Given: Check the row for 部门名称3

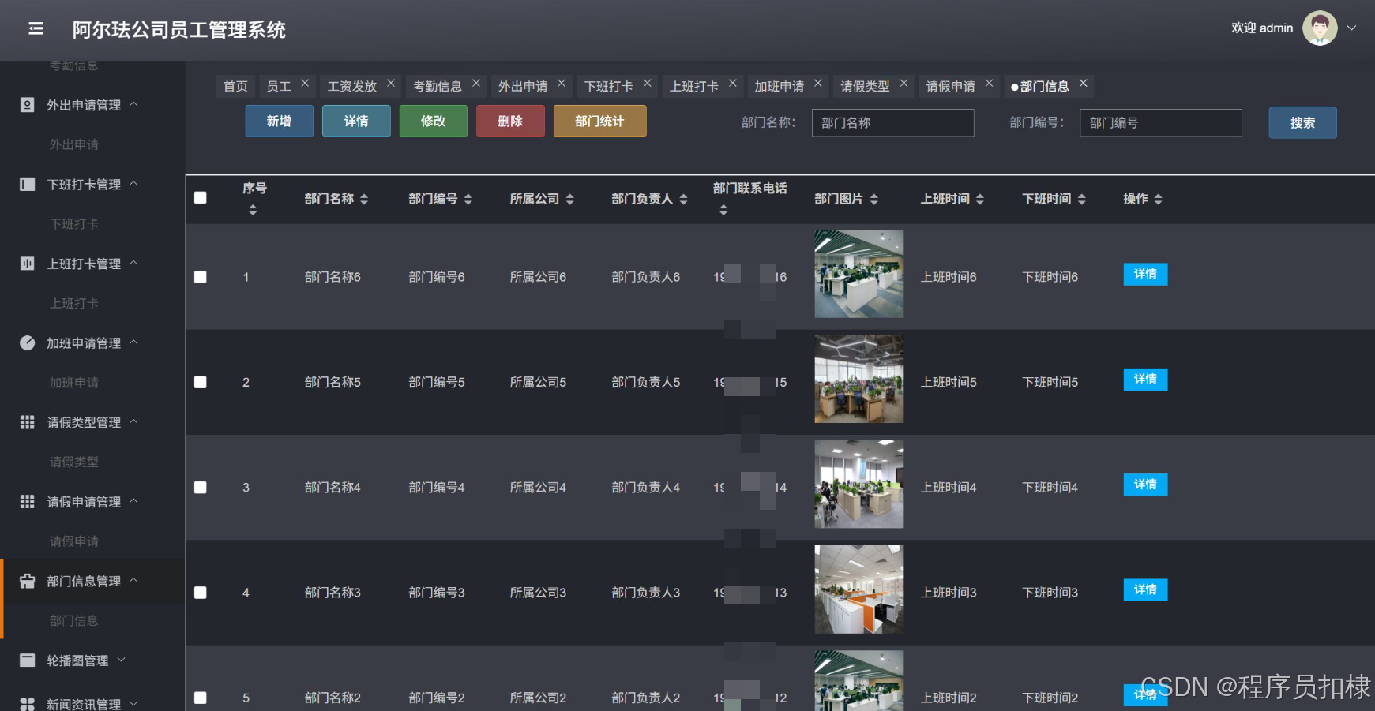Looking at the screenshot, I should [x=201, y=593].
